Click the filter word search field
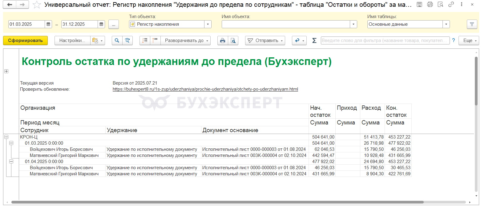Screen dimensions: 481x206 point(385,40)
